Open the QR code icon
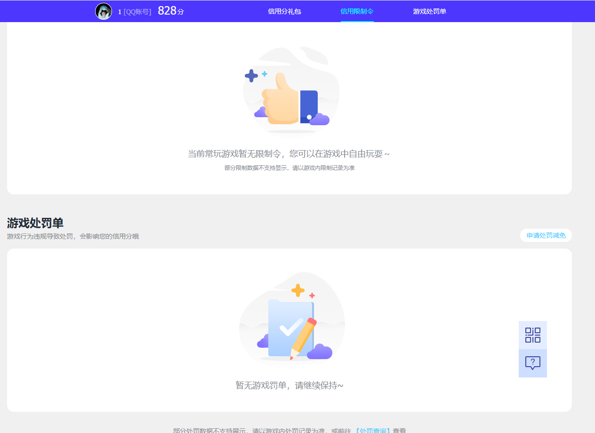595x433 pixels. [x=533, y=335]
